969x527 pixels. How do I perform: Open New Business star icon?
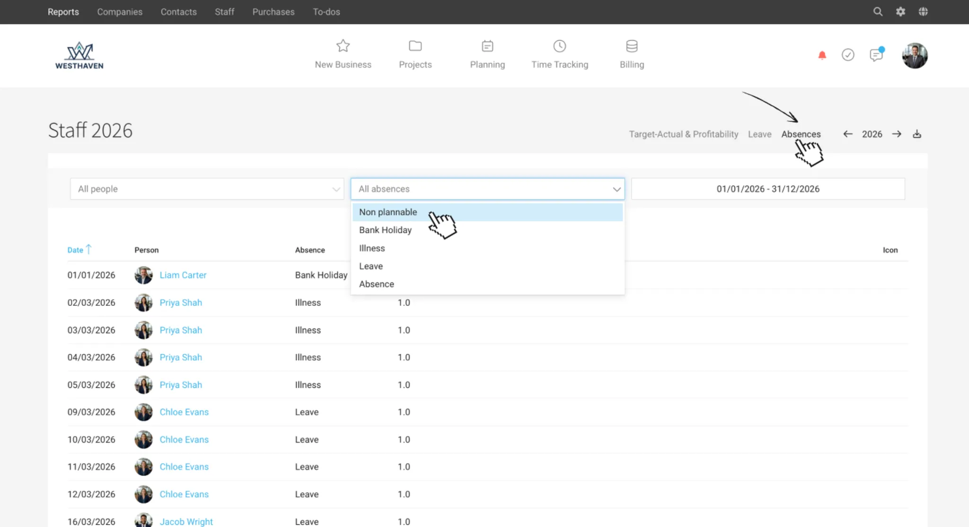click(343, 46)
